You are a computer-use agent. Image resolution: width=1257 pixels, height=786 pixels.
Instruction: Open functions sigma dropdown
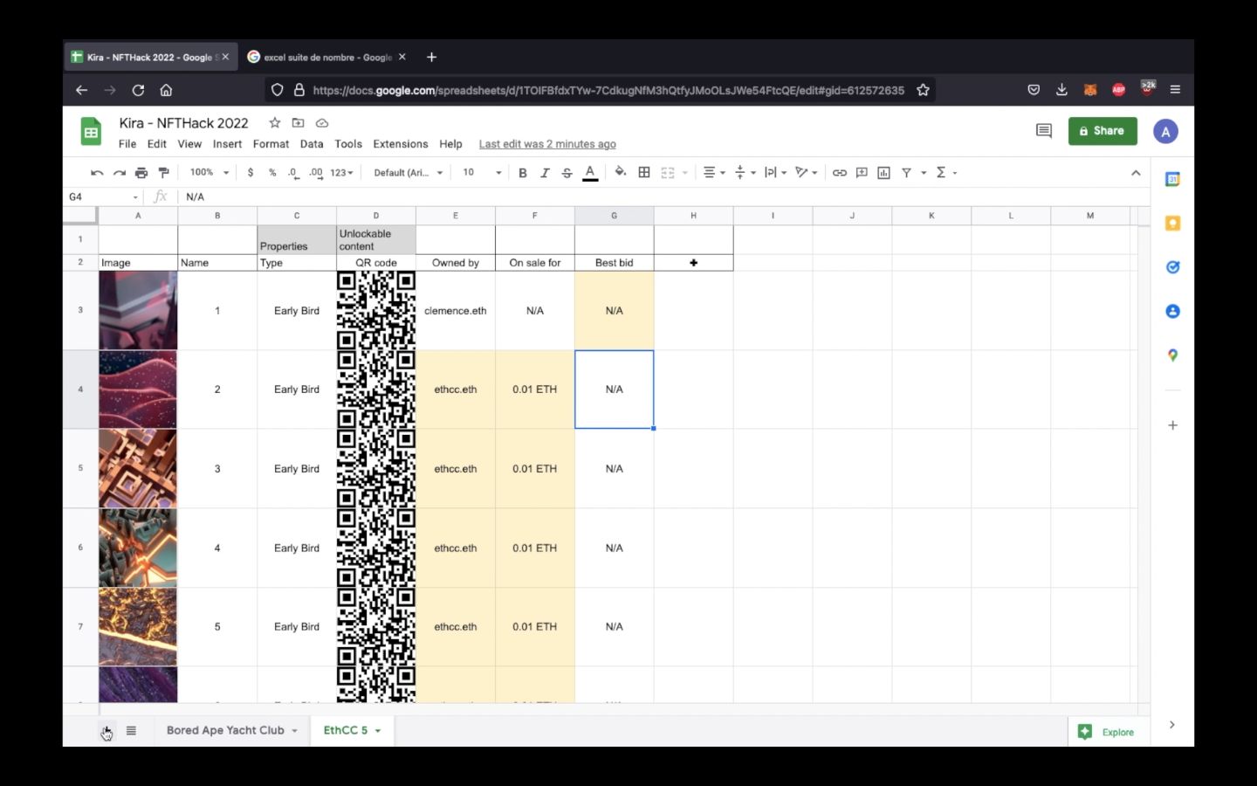point(946,173)
